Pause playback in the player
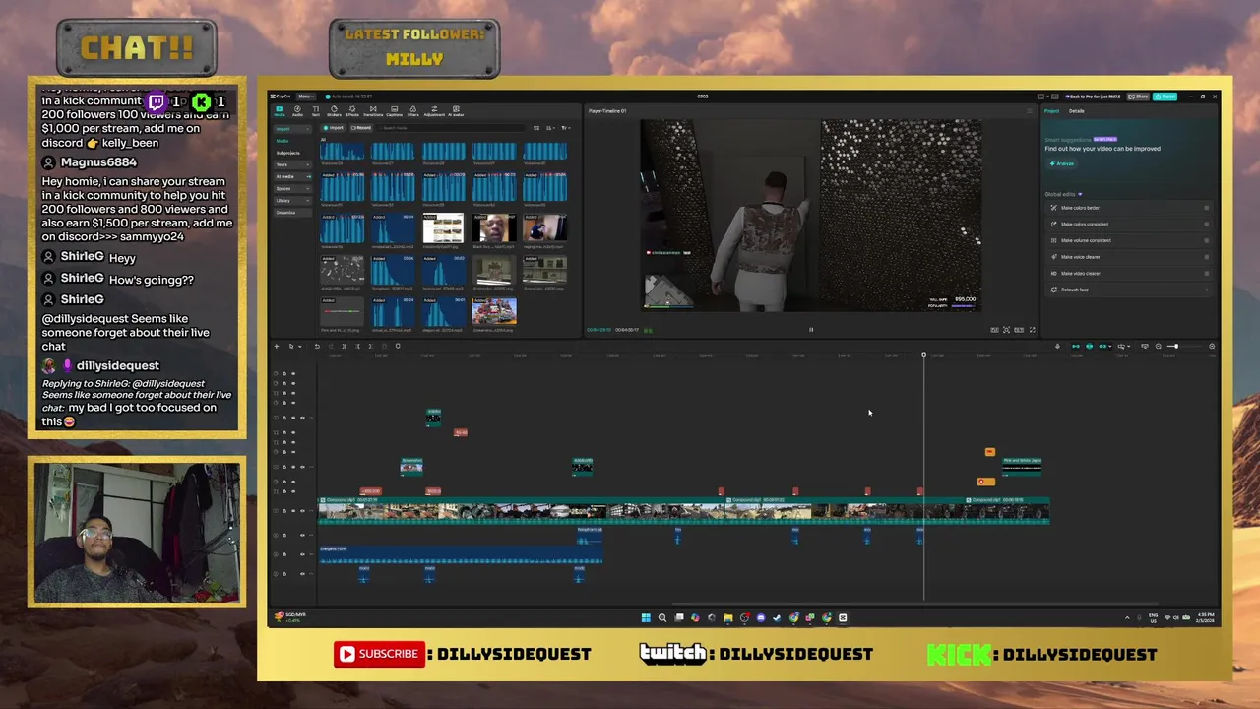 [811, 330]
